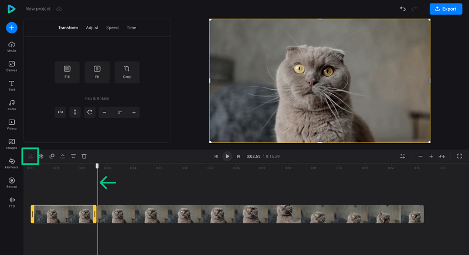
Task: Switch to the Adjust tab
Action: click(x=92, y=28)
